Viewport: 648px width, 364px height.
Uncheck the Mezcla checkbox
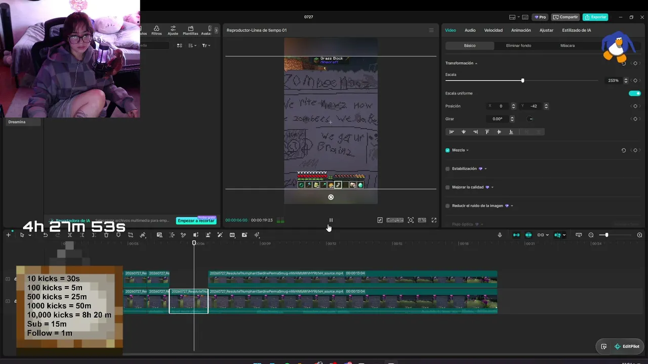[448, 150]
